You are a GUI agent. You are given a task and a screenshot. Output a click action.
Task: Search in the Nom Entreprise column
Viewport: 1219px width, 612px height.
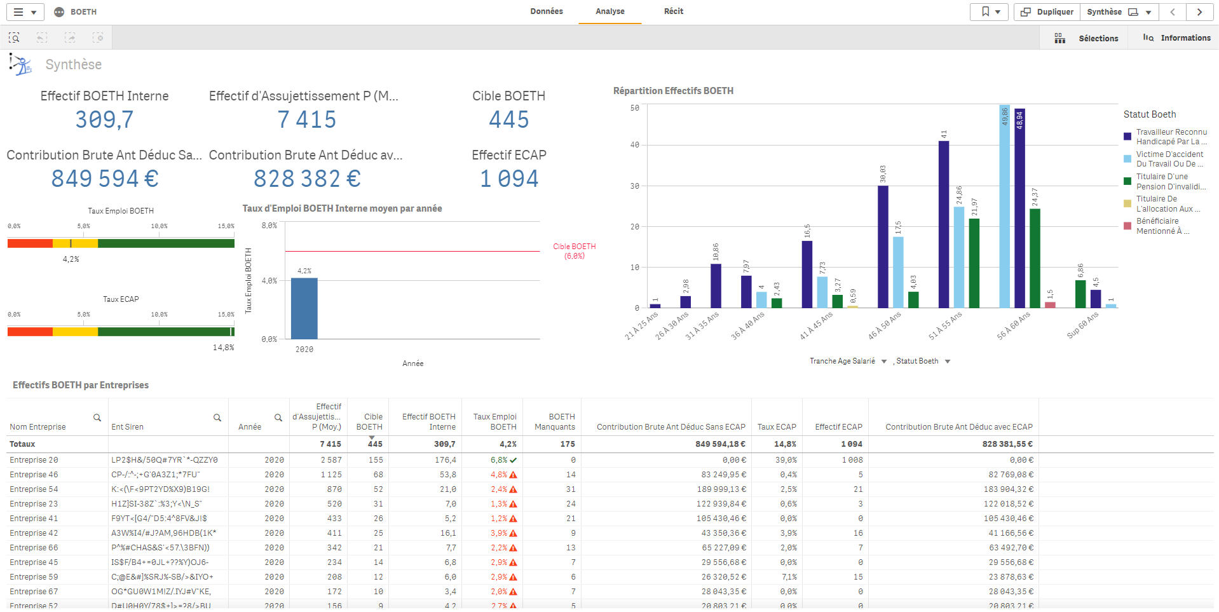pos(97,418)
